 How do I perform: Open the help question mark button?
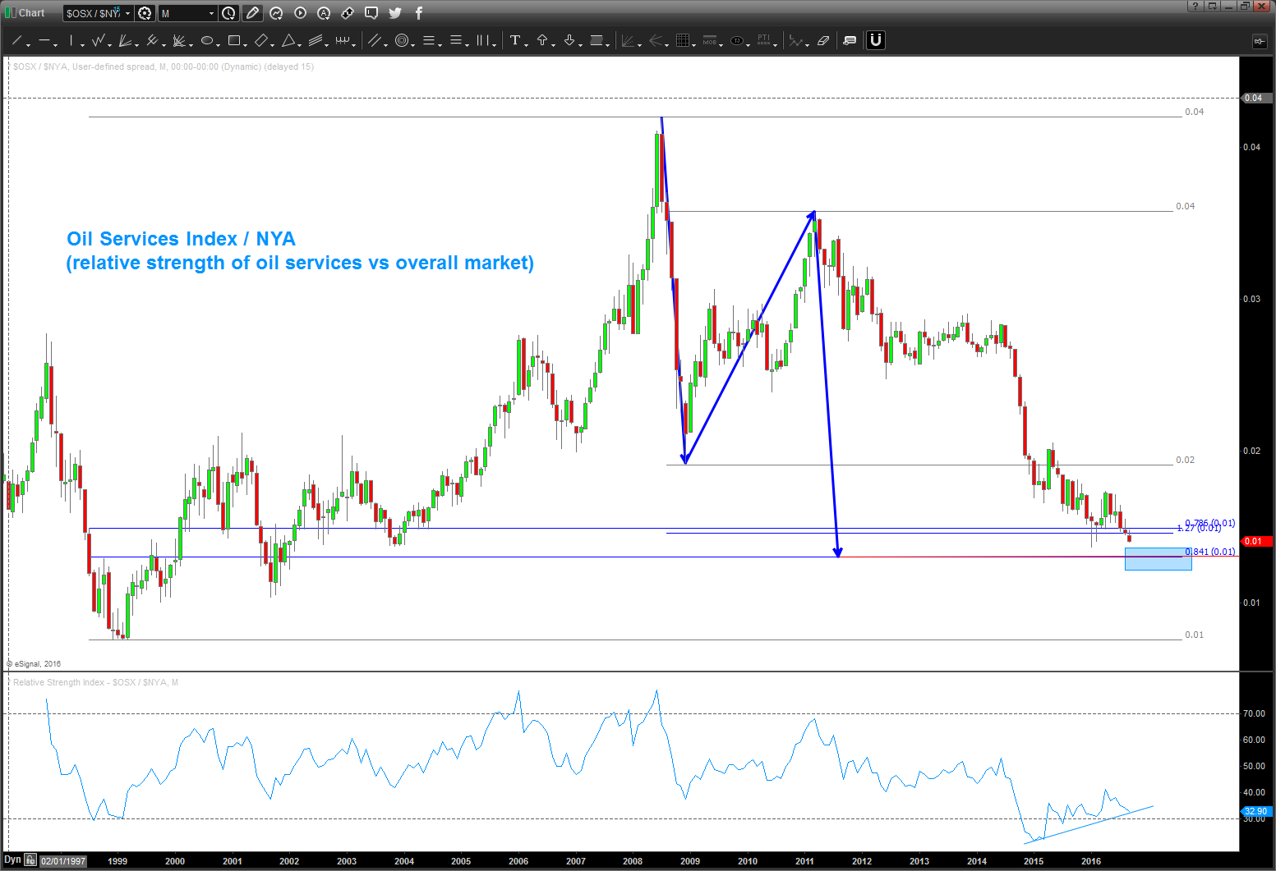pyautogui.click(x=1195, y=6)
